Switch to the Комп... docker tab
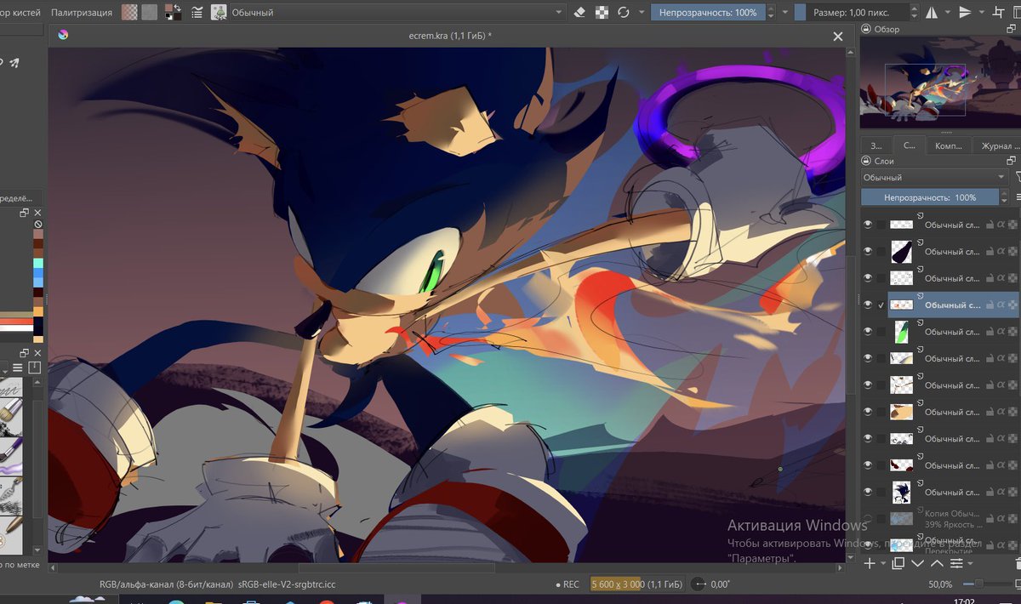Image resolution: width=1021 pixels, height=604 pixels. [x=949, y=145]
